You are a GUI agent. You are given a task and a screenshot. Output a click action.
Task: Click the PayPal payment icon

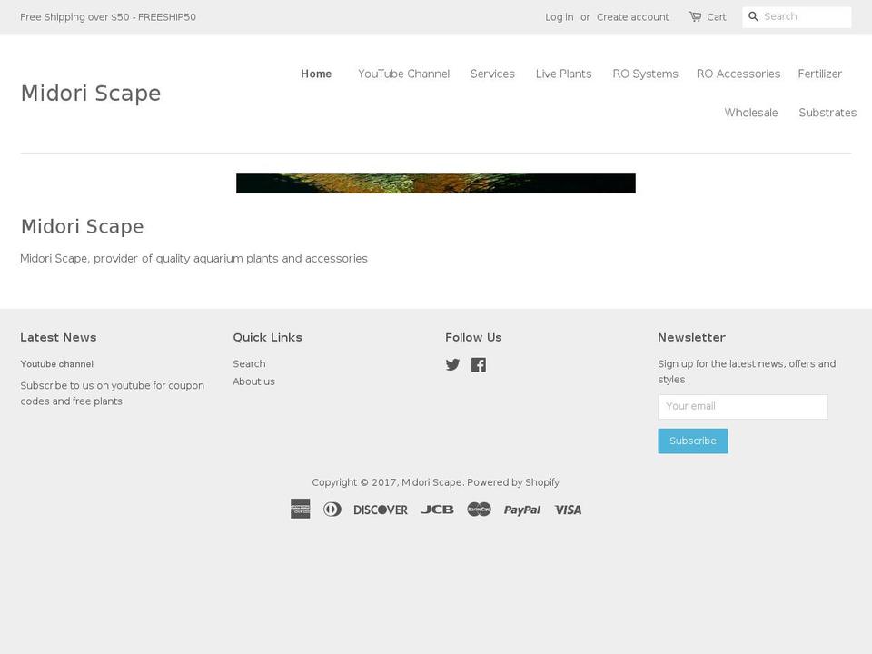click(521, 510)
